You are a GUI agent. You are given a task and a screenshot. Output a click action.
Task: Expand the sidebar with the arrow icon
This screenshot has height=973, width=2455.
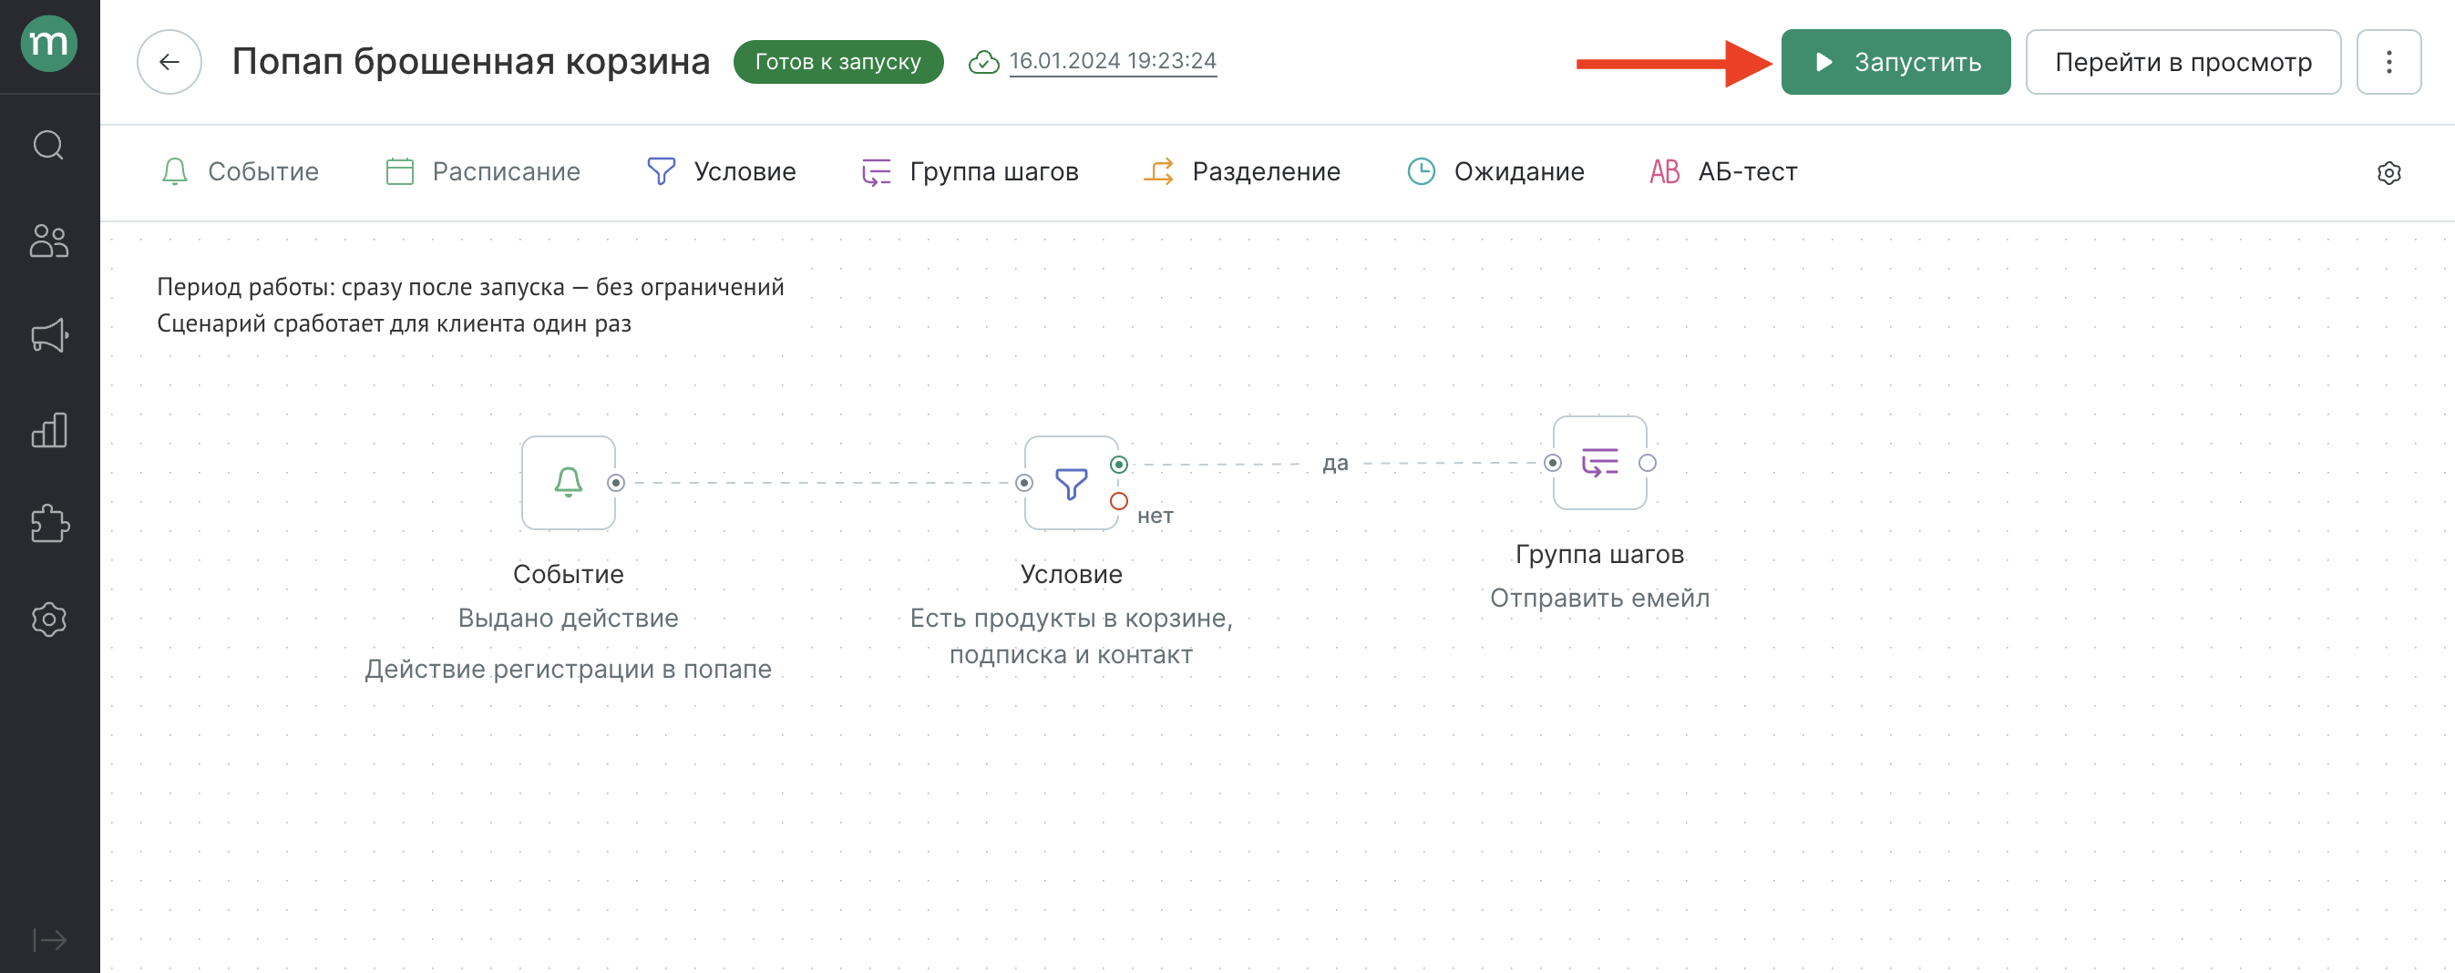coord(48,939)
